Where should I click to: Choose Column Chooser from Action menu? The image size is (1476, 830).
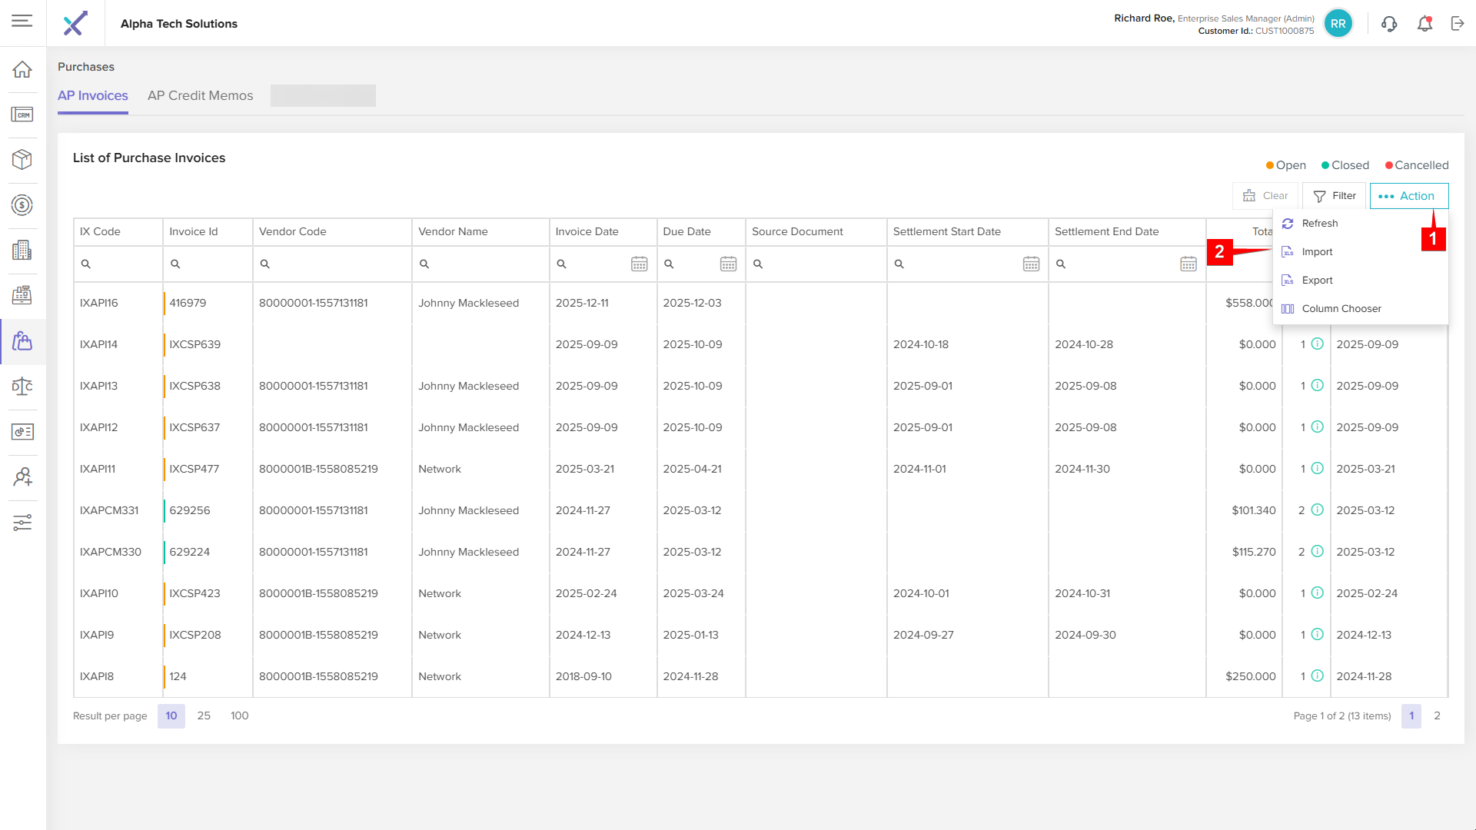(x=1341, y=309)
